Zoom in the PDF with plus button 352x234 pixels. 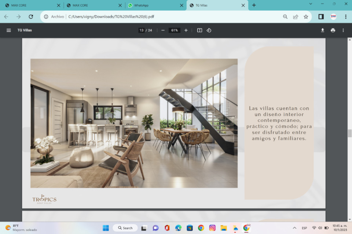[186, 30]
